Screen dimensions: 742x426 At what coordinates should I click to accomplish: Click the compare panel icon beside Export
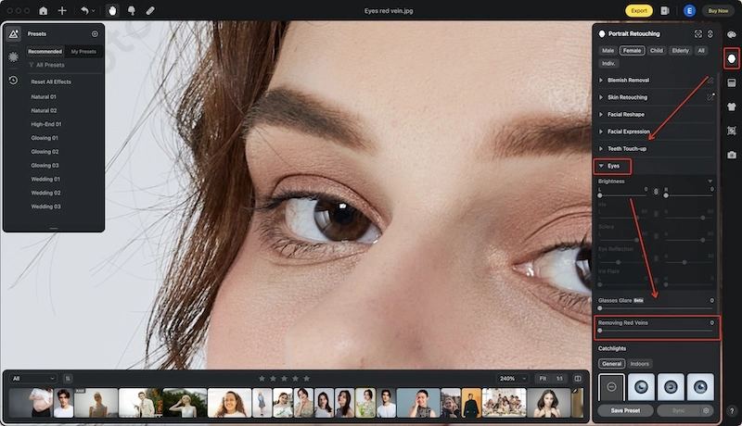(x=665, y=10)
